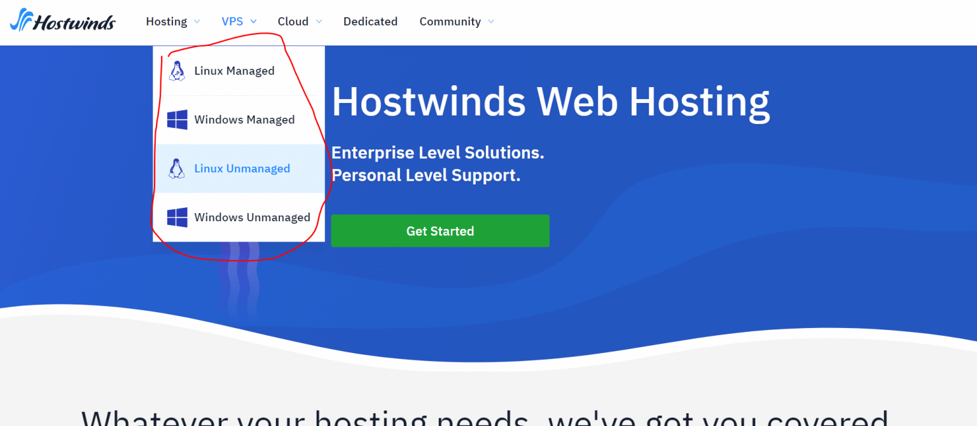Expand the Hosting dropdown chevron
This screenshot has height=426, width=977.
click(197, 22)
